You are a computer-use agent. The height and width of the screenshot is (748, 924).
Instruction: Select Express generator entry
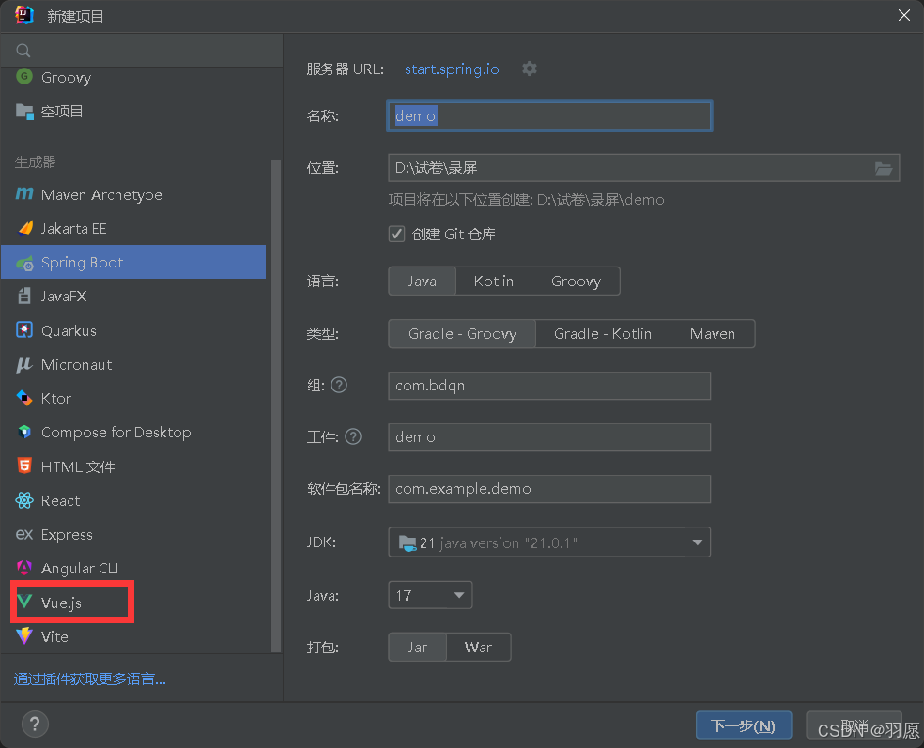[x=133, y=534]
